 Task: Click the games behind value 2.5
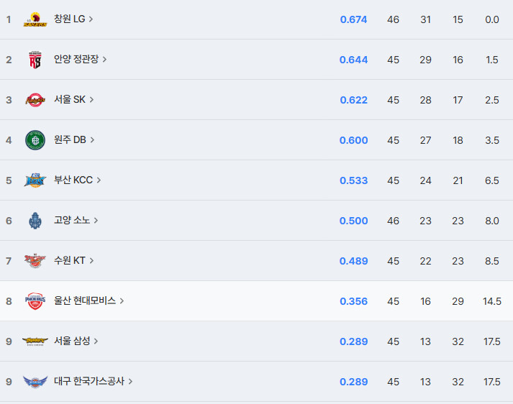point(491,100)
